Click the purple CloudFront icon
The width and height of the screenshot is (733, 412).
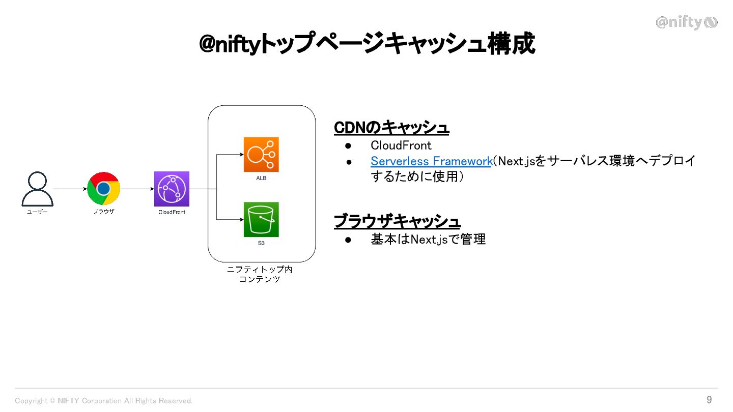pyautogui.click(x=172, y=189)
